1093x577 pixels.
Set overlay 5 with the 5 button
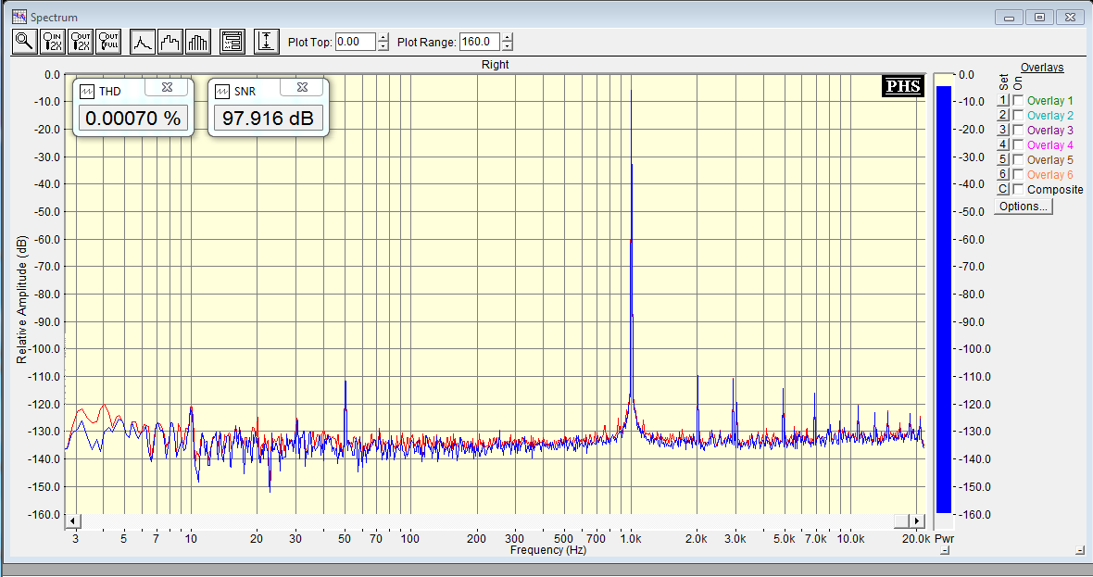(1003, 159)
